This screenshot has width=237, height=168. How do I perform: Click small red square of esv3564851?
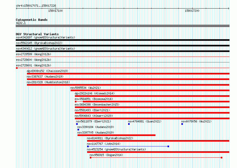coord(76,102)
